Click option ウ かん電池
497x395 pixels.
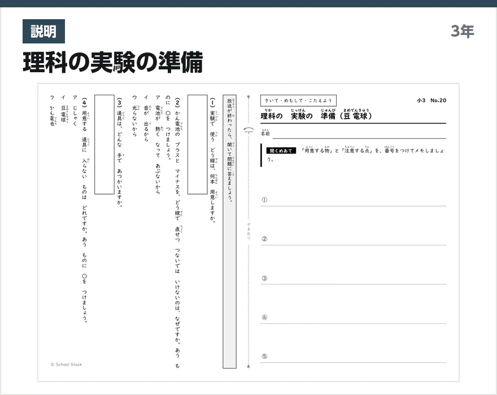tap(53, 110)
